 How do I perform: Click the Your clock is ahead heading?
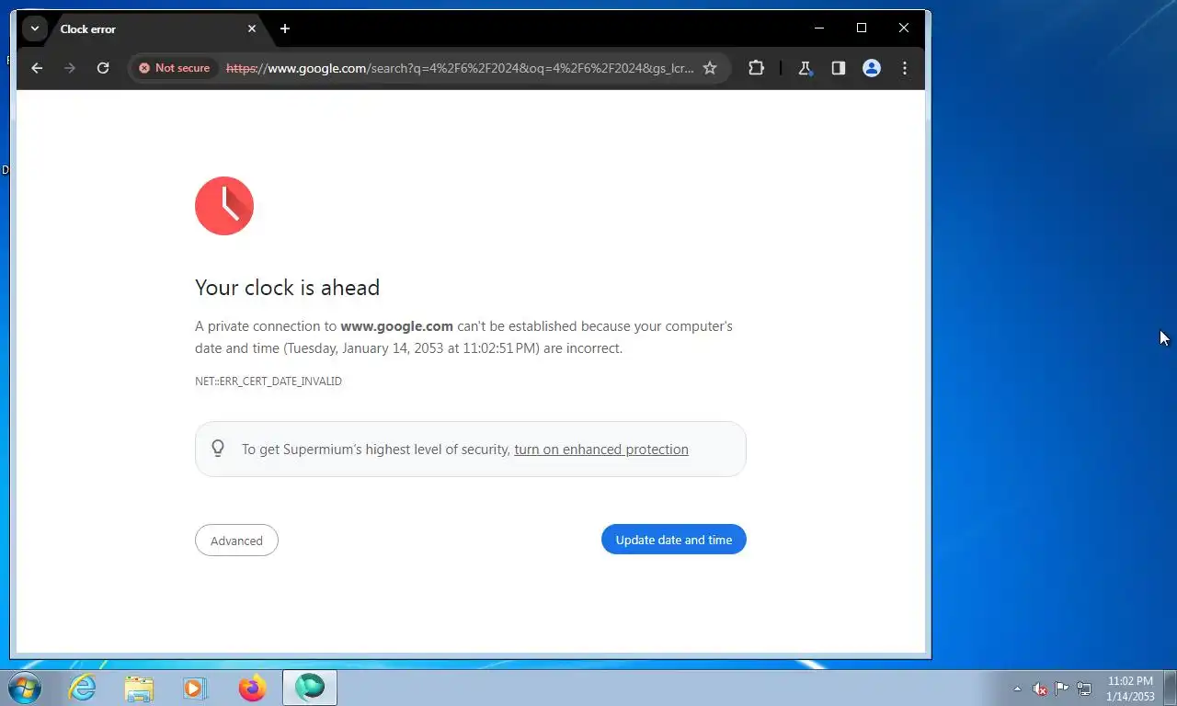pyautogui.click(x=287, y=288)
